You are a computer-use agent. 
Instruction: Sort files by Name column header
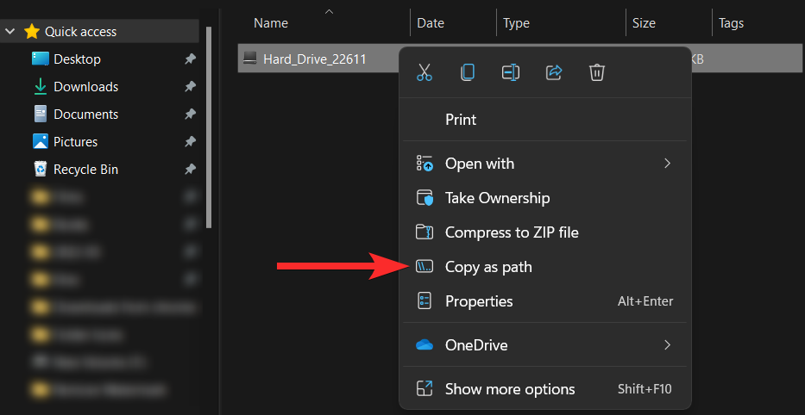pyautogui.click(x=271, y=23)
